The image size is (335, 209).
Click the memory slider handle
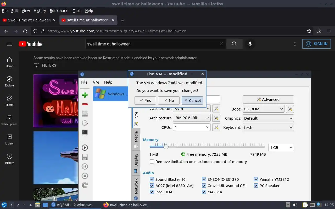coord(166,147)
